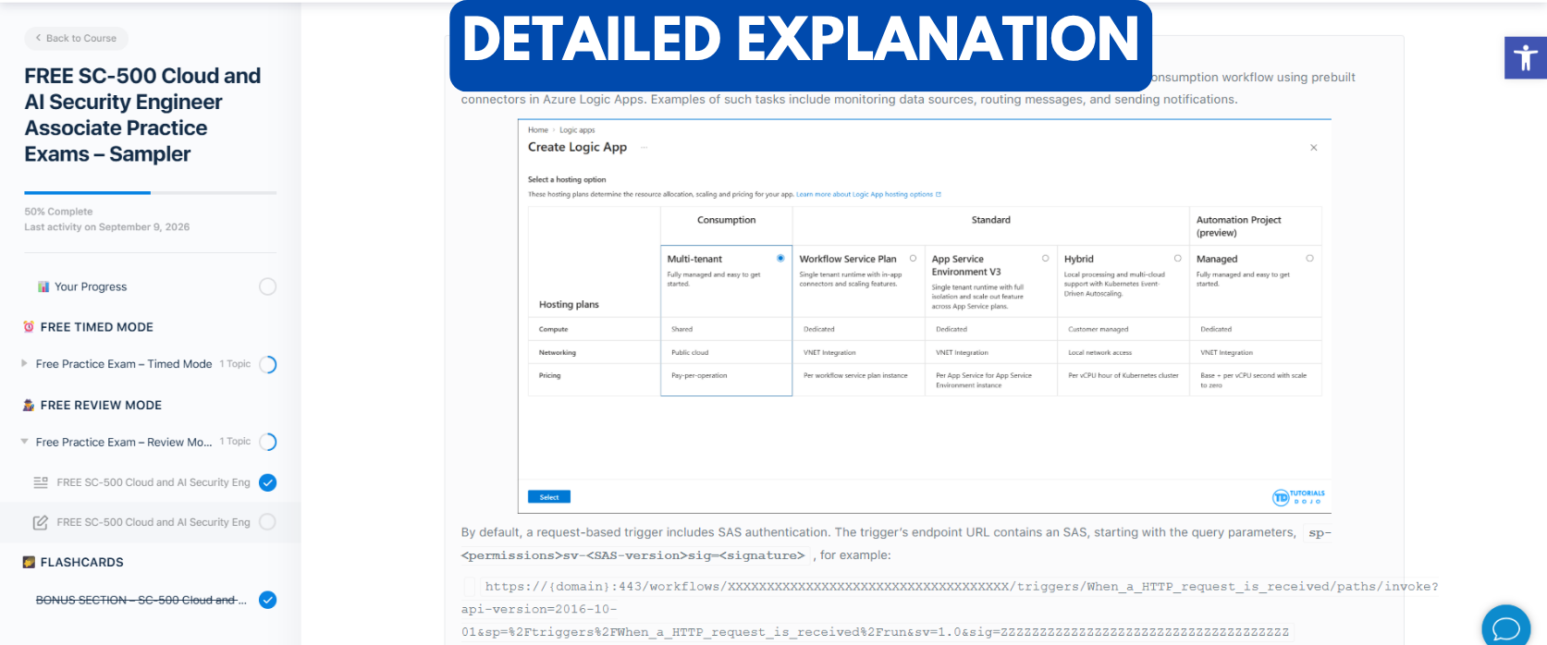Open the chat bubble widget
The height and width of the screenshot is (645, 1547).
pyautogui.click(x=1505, y=628)
